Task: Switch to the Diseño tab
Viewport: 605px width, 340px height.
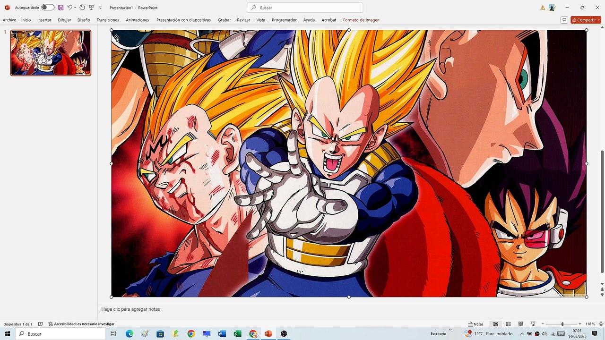Action: (x=84, y=20)
